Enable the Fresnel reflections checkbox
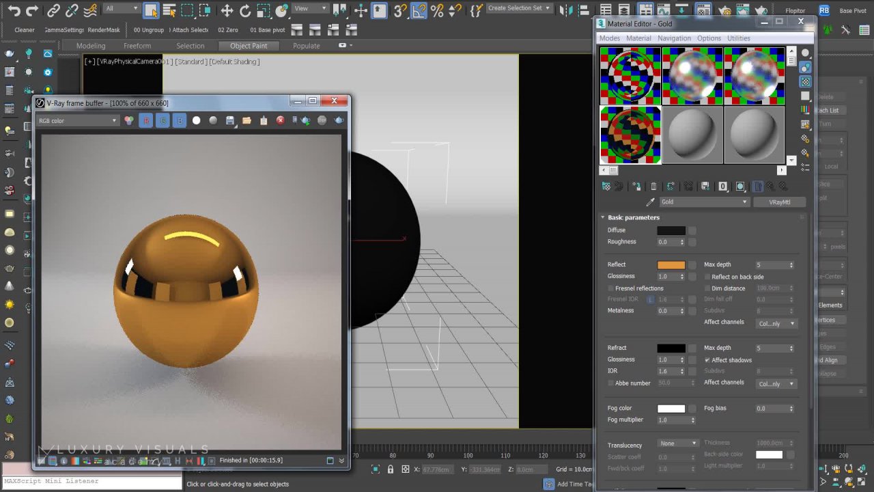874x492 pixels. click(x=611, y=288)
